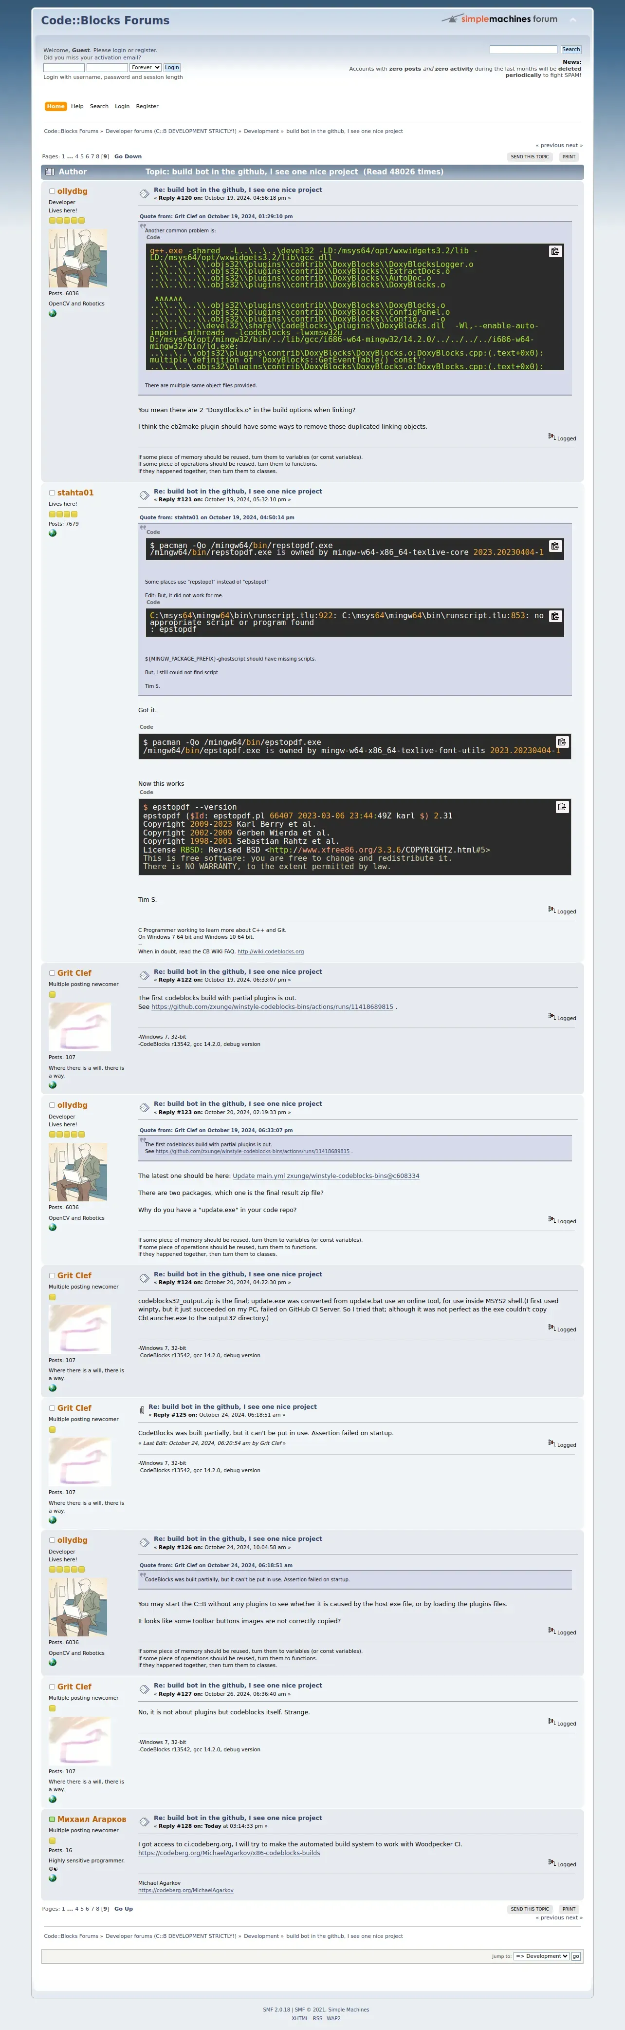Open the Login menu item
The width and height of the screenshot is (625, 2030).
pyautogui.click(x=122, y=106)
